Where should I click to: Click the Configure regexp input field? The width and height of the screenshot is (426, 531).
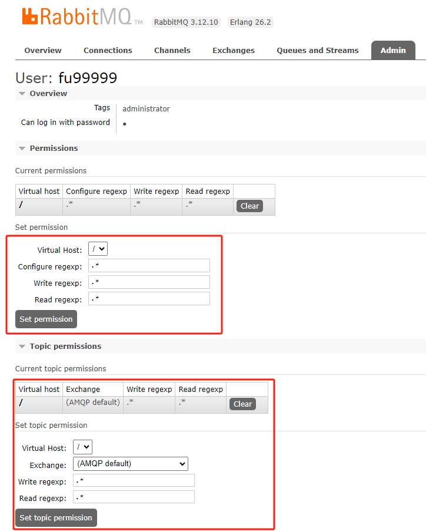(x=149, y=266)
